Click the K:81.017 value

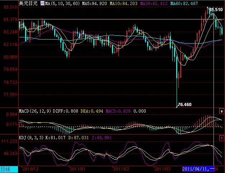point(56,138)
